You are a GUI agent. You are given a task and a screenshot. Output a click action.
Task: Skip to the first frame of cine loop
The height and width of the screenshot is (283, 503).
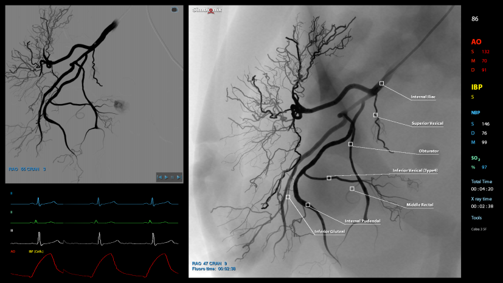tap(159, 177)
